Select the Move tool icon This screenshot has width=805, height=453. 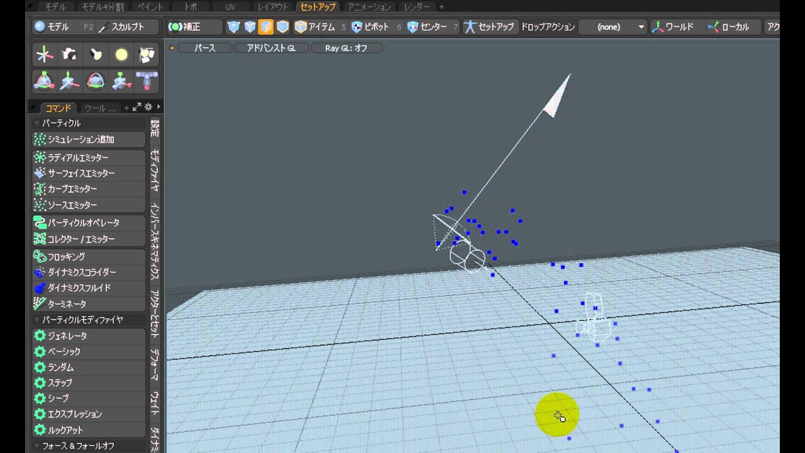[x=70, y=81]
